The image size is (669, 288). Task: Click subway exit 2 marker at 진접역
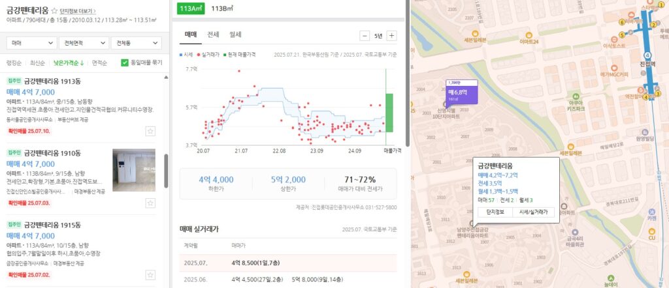pos(653,25)
